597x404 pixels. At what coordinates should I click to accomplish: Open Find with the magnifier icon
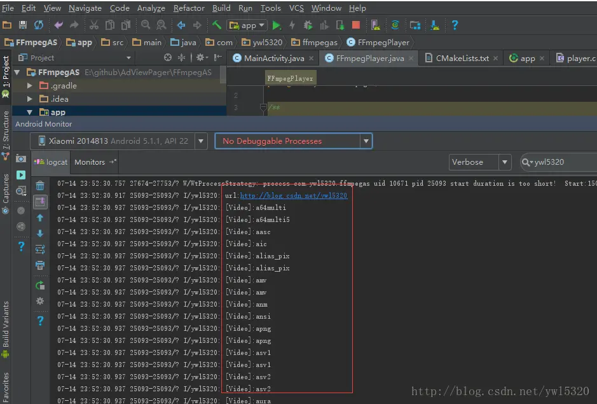click(x=146, y=25)
